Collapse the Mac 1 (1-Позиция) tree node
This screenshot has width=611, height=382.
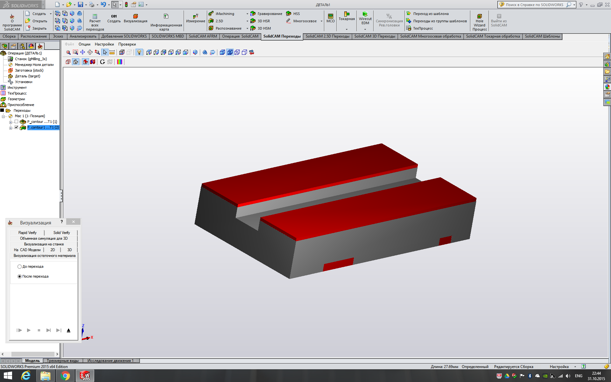tap(4, 116)
